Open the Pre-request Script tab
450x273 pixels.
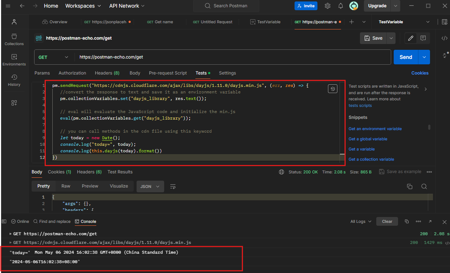point(168,73)
